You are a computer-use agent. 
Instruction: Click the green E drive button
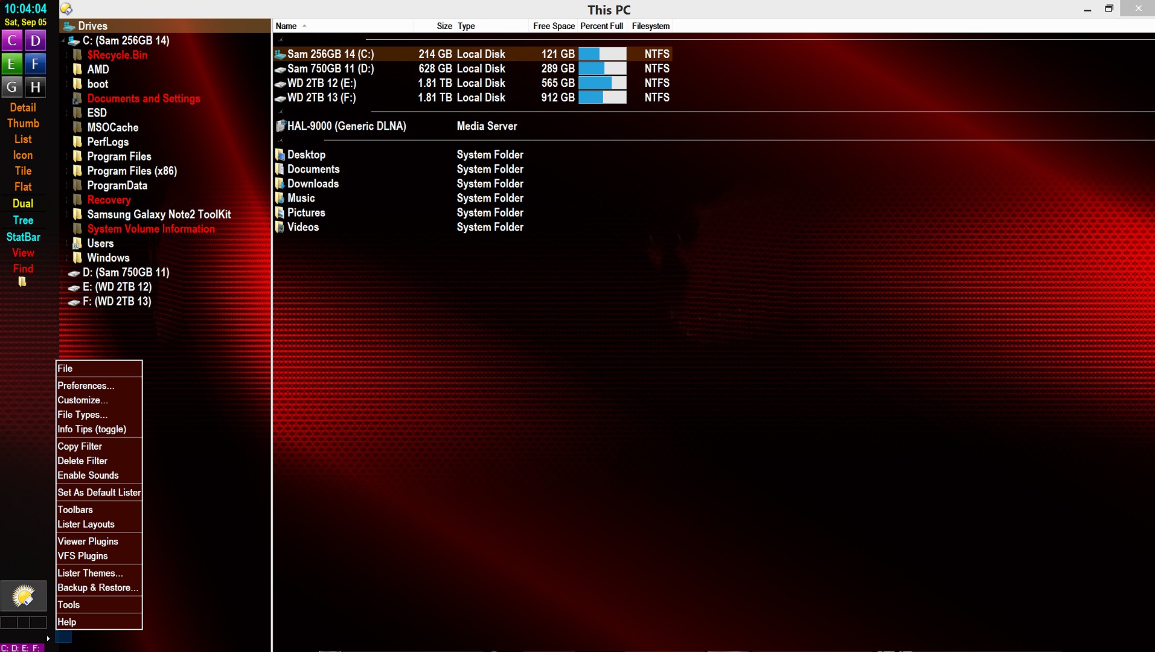click(x=12, y=64)
